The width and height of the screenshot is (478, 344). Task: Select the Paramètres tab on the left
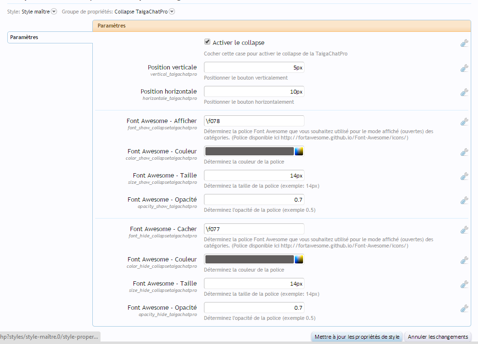(50, 37)
